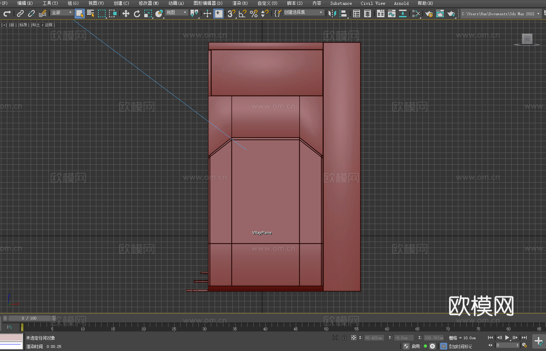
Task: Click the pink color swatch at bottom-left
Action: pyautogui.click(x=11, y=338)
